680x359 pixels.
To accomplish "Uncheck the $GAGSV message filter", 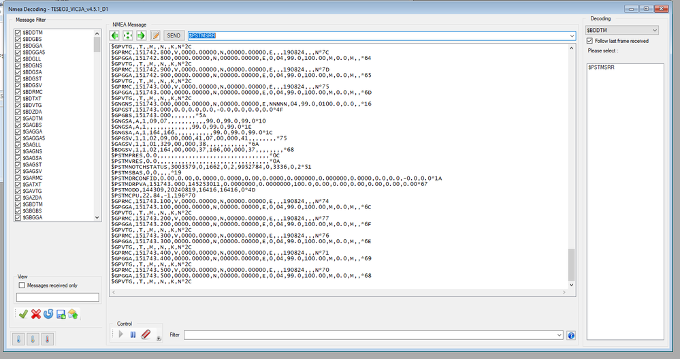I will click(x=18, y=172).
